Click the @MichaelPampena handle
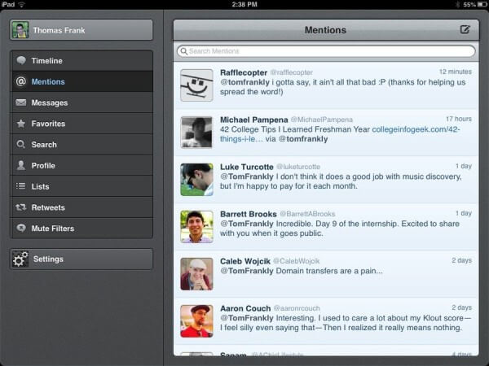 (322, 120)
